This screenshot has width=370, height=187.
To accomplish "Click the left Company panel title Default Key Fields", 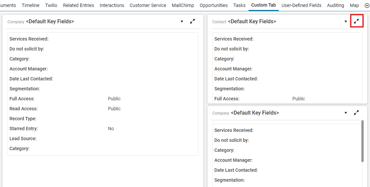I will point(50,22).
